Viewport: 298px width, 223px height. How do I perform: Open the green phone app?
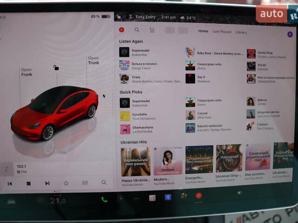104,199
